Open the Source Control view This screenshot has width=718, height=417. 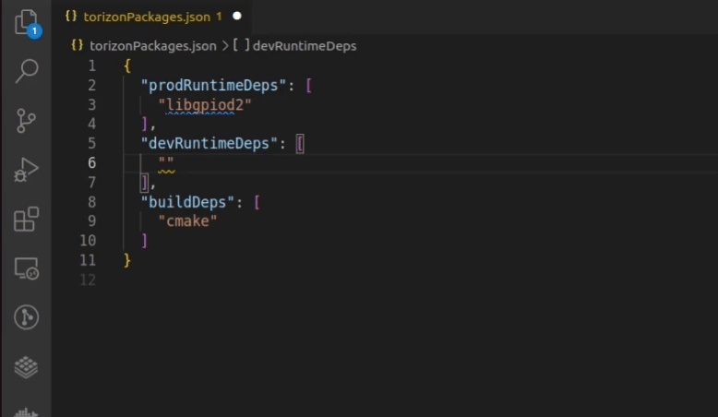pyautogui.click(x=26, y=120)
